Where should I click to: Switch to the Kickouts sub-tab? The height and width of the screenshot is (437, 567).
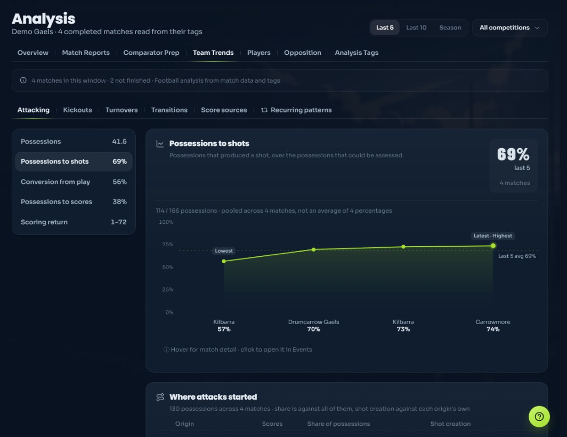click(x=77, y=110)
